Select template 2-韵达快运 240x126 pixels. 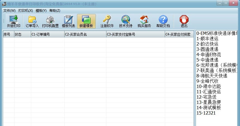(207, 44)
